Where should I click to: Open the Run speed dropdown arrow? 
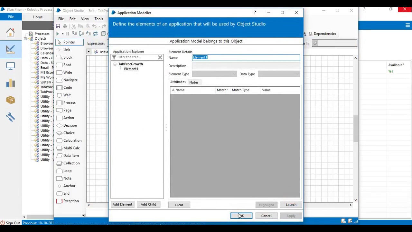pos(62,34)
